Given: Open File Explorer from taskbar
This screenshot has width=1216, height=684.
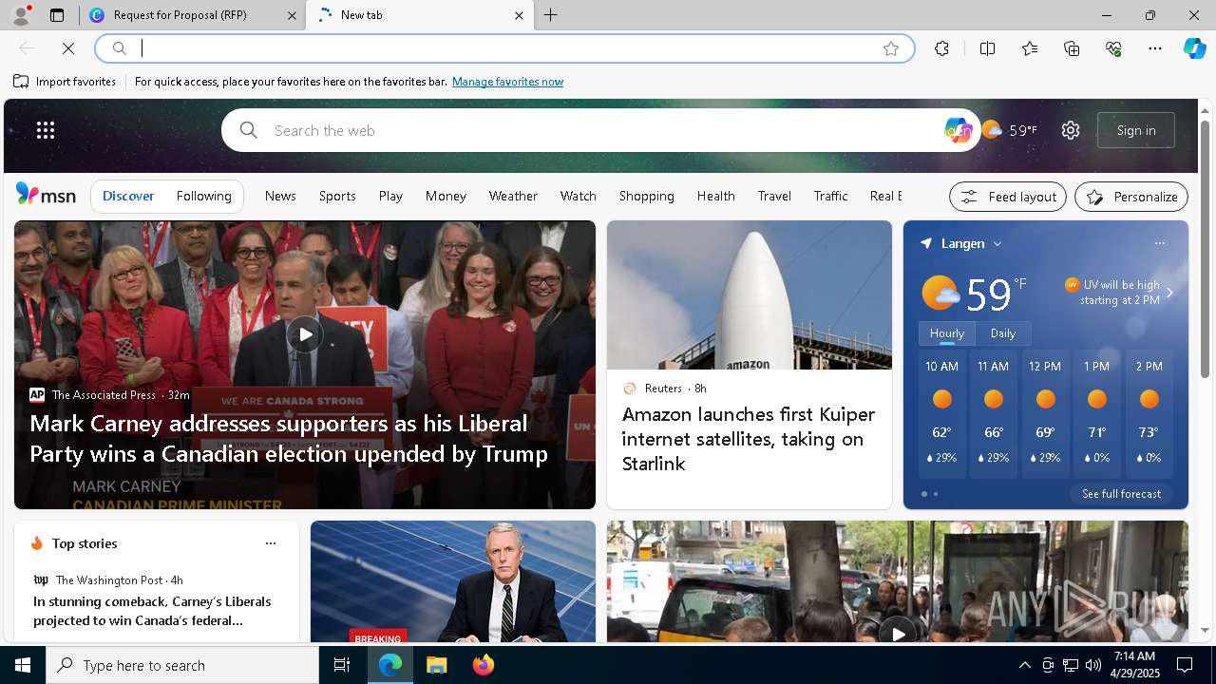Looking at the screenshot, I should [x=436, y=665].
